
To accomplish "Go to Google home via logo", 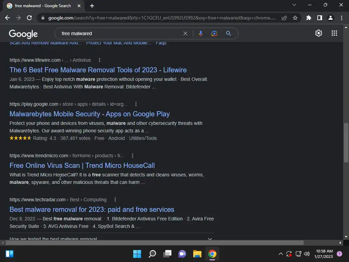I will pos(23,34).
